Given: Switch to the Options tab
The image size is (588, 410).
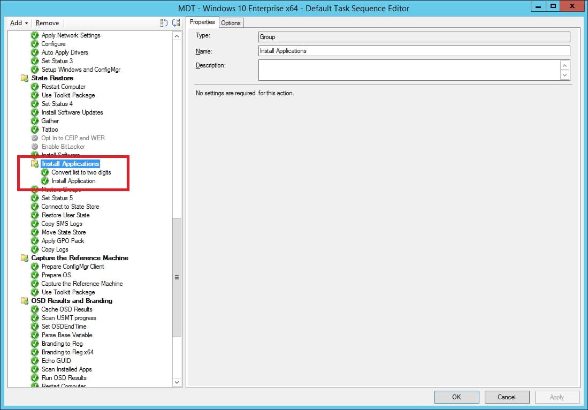Looking at the screenshot, I should 231,22.
